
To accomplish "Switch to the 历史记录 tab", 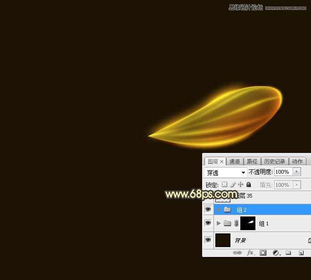I will (x=274, y=161).
